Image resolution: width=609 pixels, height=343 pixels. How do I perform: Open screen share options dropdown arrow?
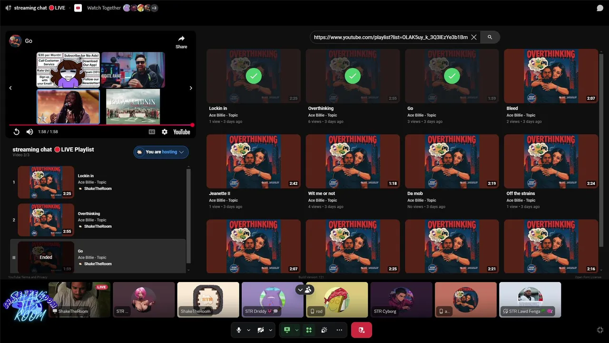point(297,330)
